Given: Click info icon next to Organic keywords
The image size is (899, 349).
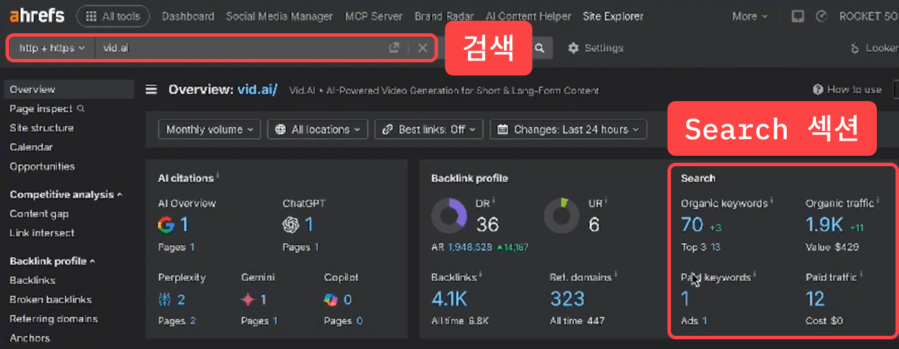Looking at the screenshot, I should (772, 202).
